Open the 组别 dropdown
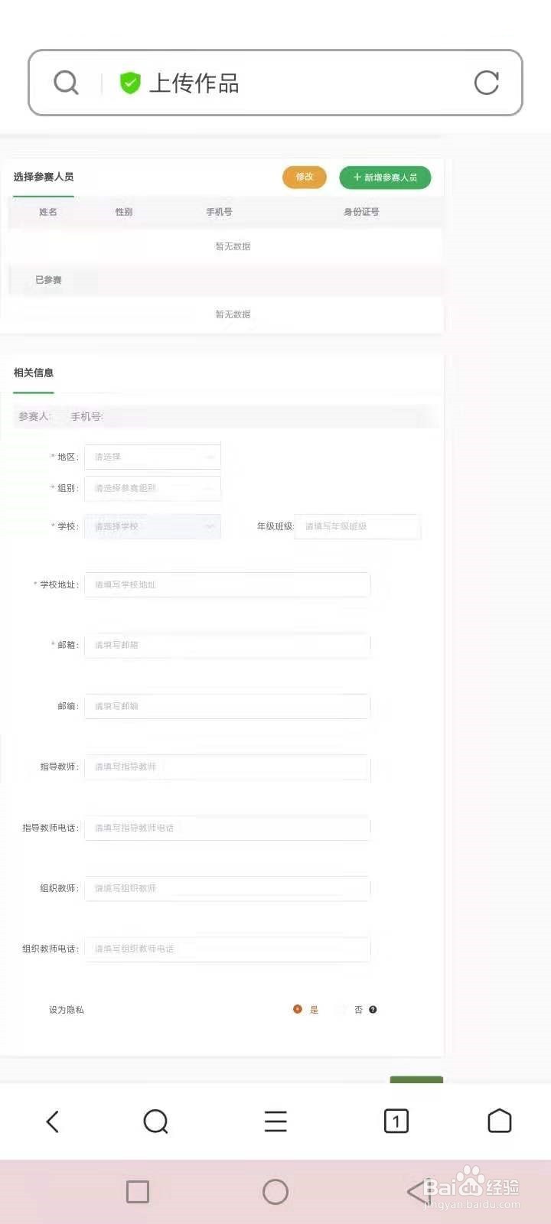Screen dimensions: 551x1224 (153, 488)
